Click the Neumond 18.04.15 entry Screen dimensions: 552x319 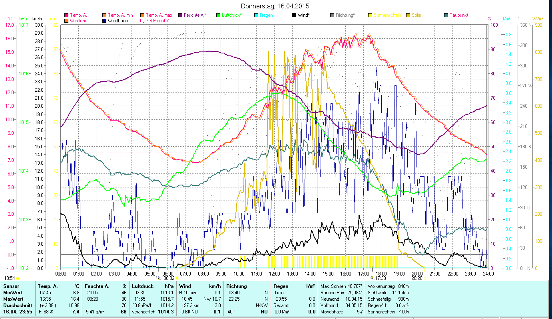[x=342, y=299]
